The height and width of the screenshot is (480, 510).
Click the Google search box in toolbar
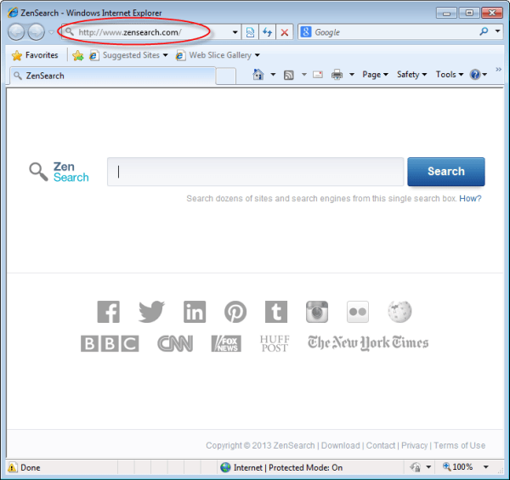pyautogui.click(x=394, y=32)
